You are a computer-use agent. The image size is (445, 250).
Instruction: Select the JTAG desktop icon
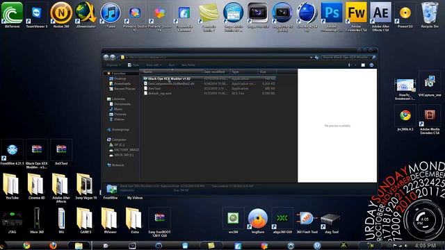coord(12,221)
